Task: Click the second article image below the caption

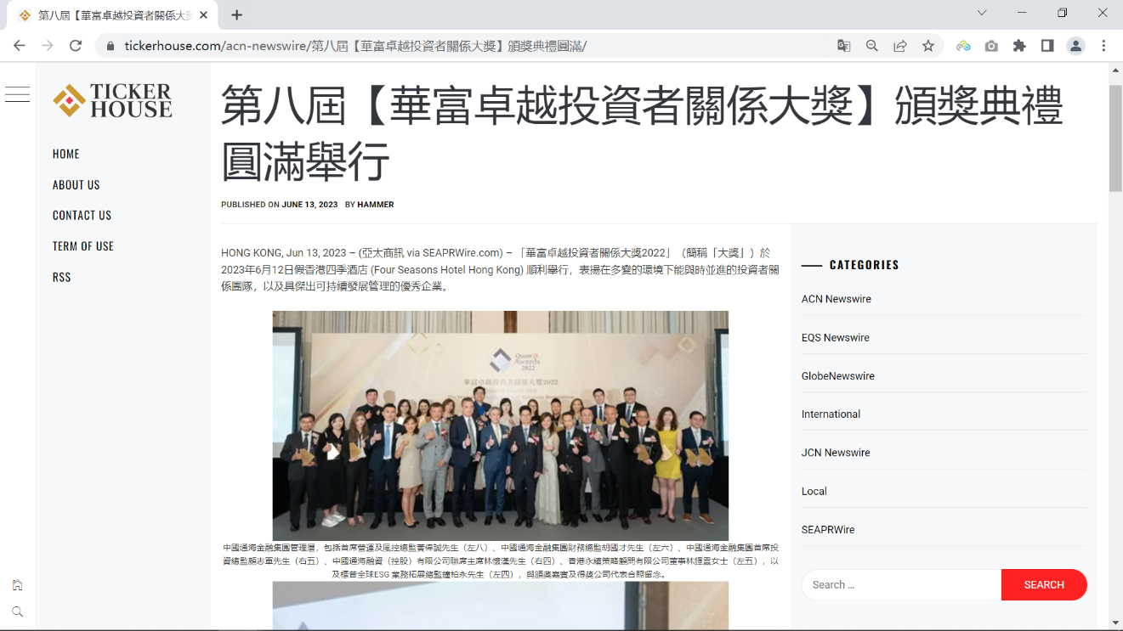Action: [501, 606]
